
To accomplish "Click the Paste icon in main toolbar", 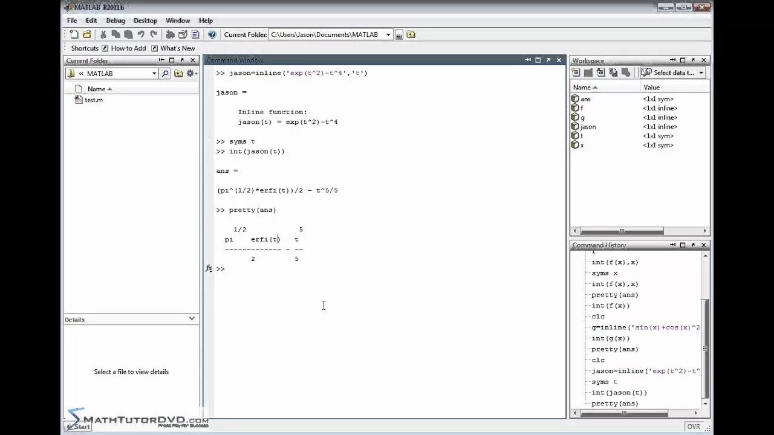I will 128,34.
